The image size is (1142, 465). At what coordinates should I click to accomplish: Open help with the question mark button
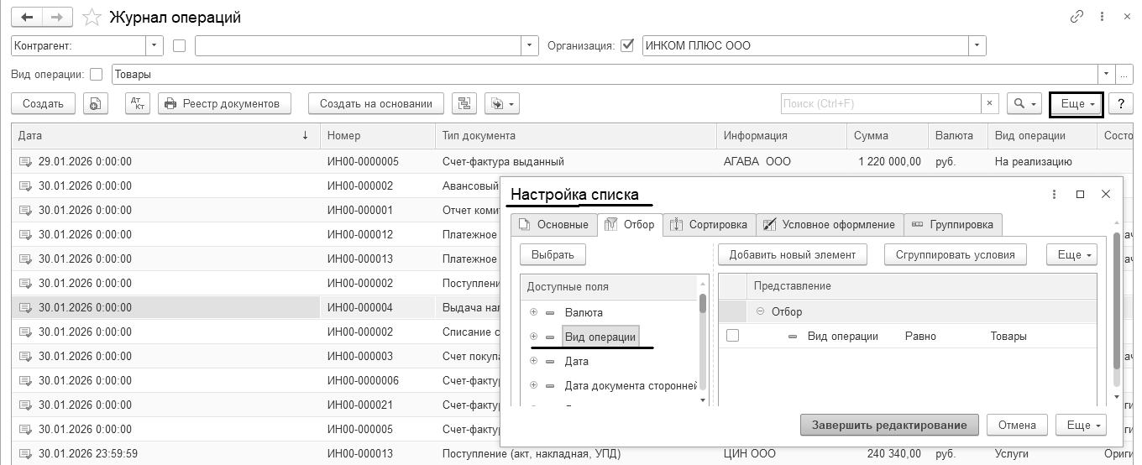coord(1121,103)
